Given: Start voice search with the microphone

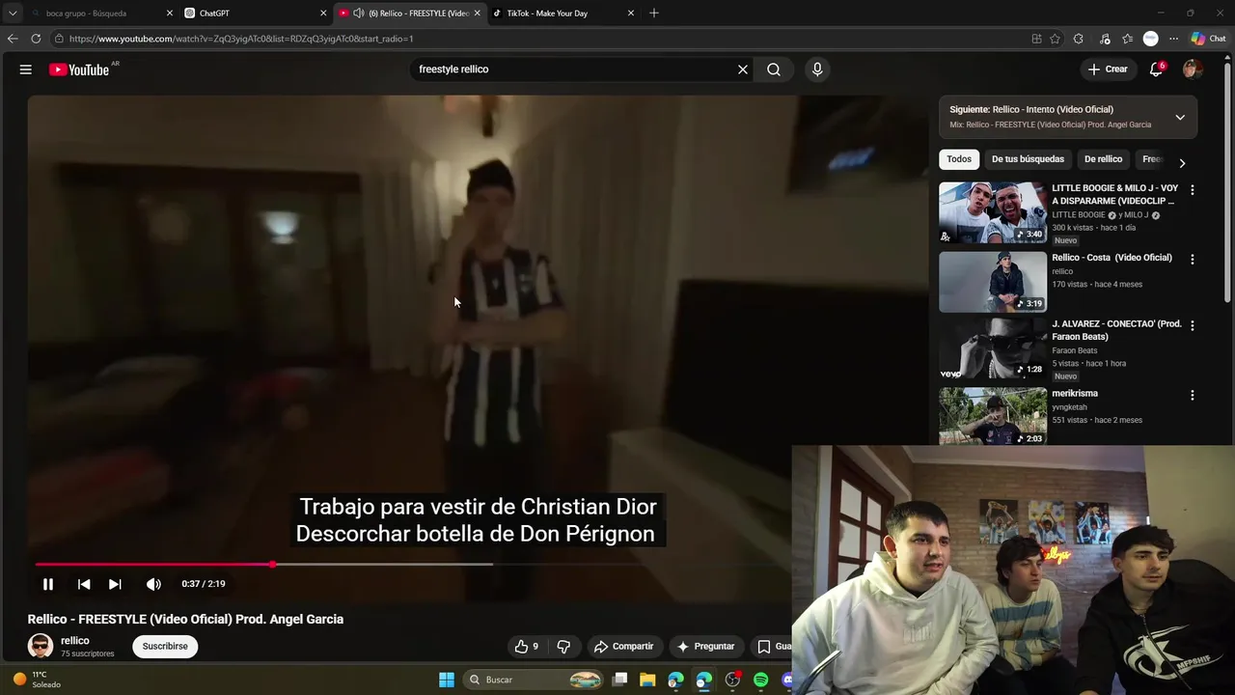Looking at the screenshot, I should pos(817,69).
